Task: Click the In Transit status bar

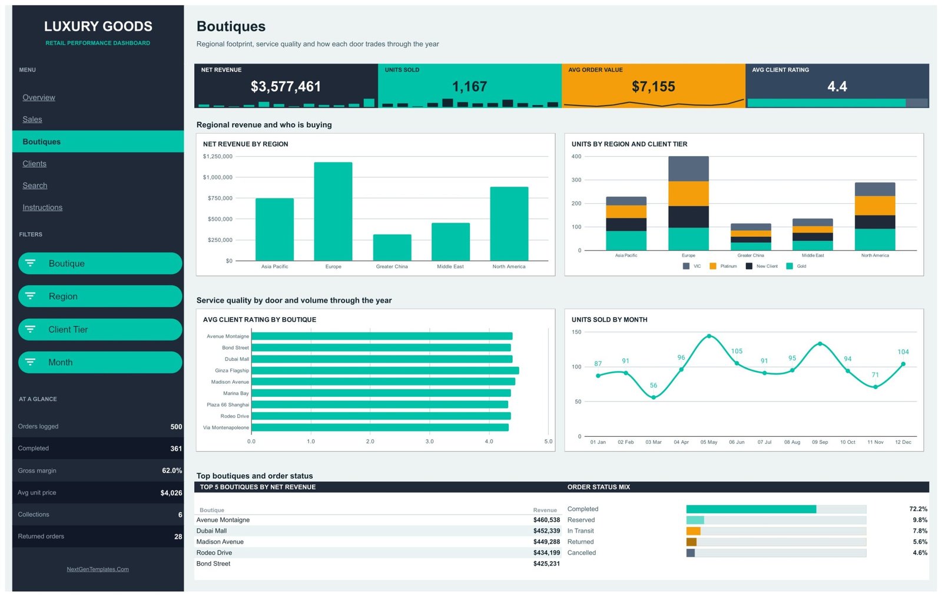Action: coord(693,531)
